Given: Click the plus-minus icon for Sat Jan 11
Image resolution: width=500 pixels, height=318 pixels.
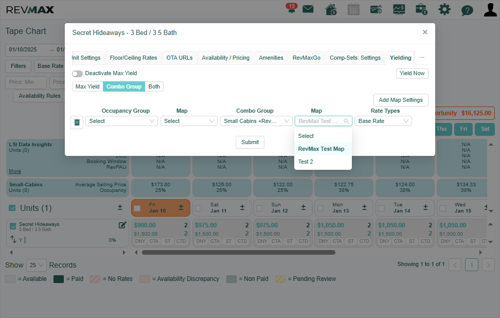Looking at the screenshot, I should click(x=242, y=207).
